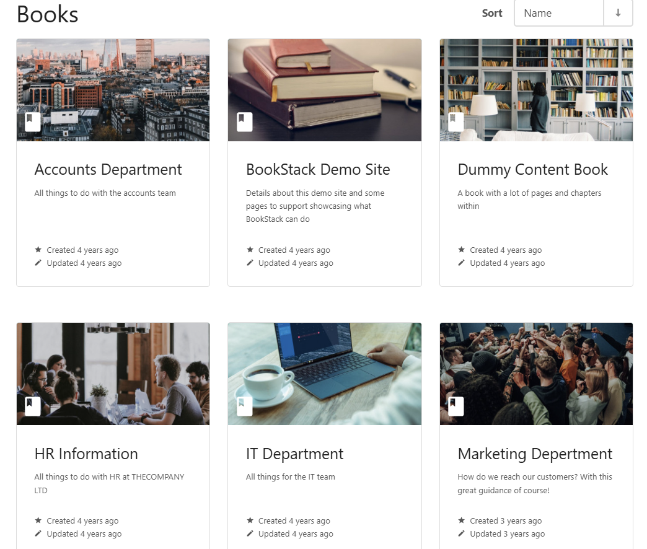Click book icon on BookStack Demo Site cover
Viewport: 647px width, 549px height.
click(x=244, y=121)
